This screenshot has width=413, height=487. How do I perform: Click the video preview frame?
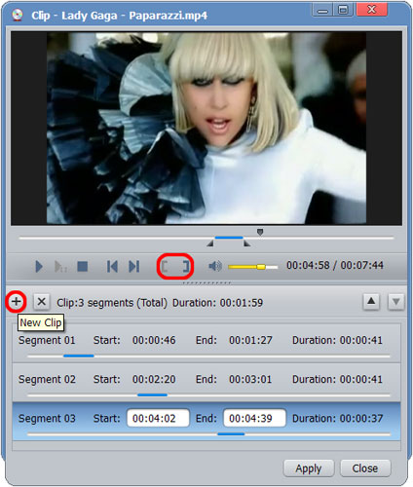(x=206, y=128)
